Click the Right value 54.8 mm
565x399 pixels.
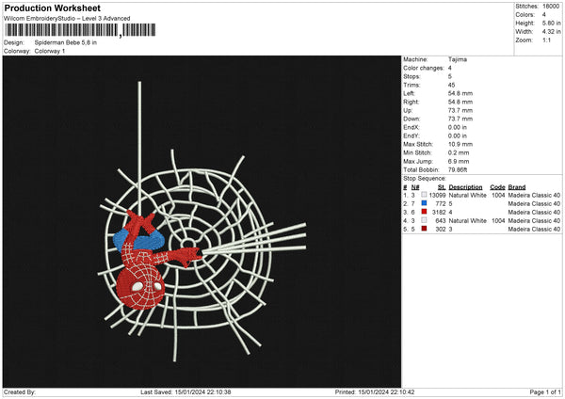click(460, 102)
